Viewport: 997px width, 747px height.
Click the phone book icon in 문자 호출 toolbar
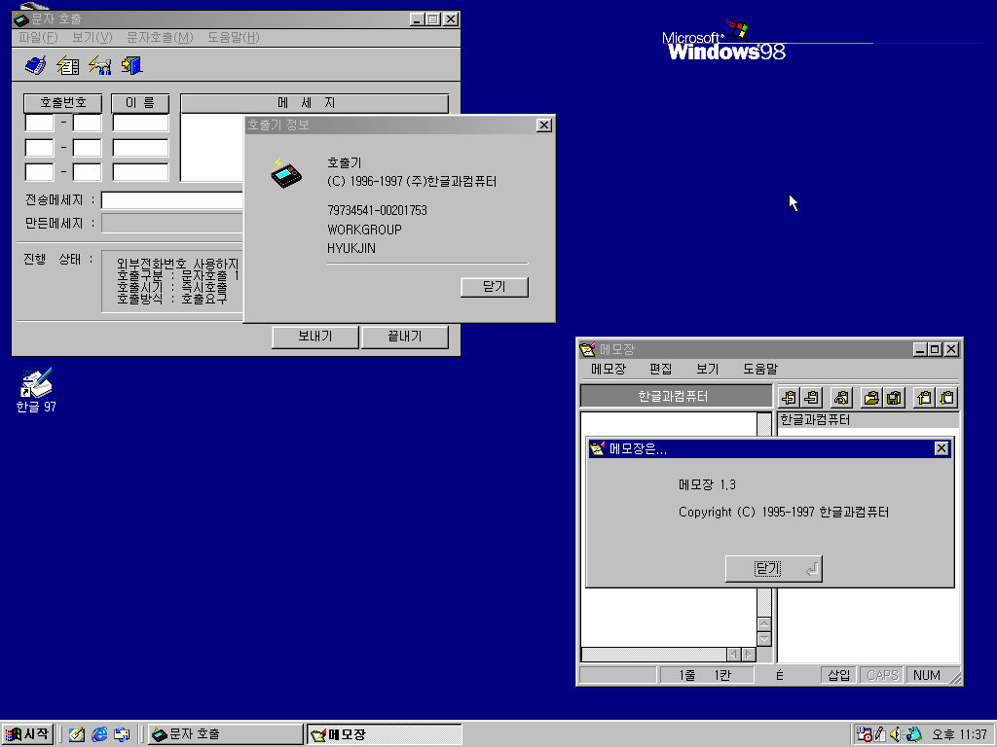(36, 65)
